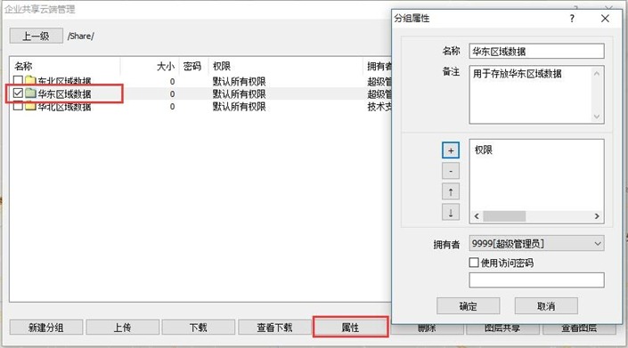Click the 图层共享 button behind the dialog

pos(502,328)
